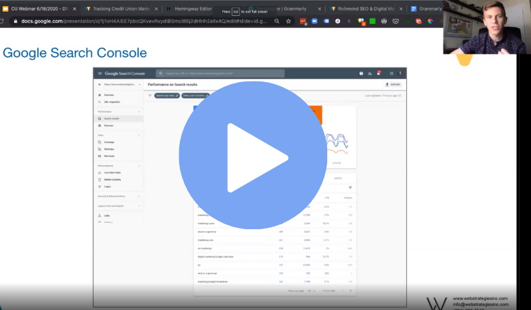This screenshot has height=310, width=531.
Task: Edit the Date: Last 3 months chip
Action: (x=195, y=95)
